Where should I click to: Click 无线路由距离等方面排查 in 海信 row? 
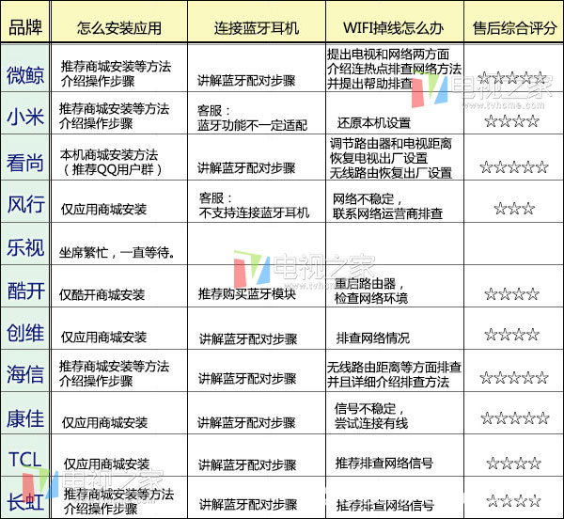click(394, 368)
